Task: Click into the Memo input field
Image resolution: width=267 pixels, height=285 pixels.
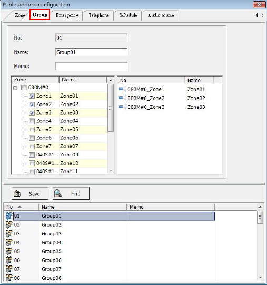Action: tap(91, 66)
